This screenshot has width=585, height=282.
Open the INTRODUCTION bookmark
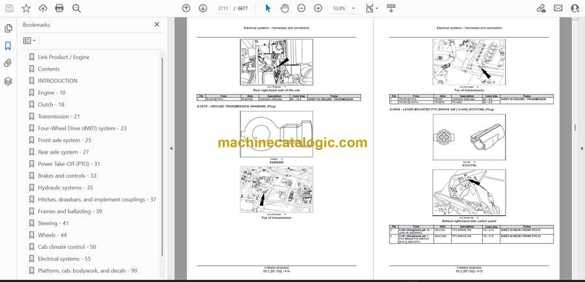coord(57,81)
